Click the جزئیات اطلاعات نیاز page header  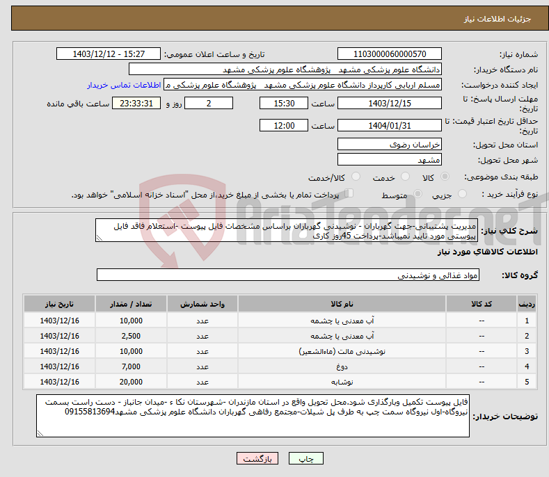[498, 19]
